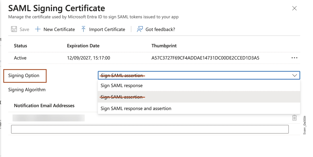
Task: Close the SAML Signing Certificate panel
Action: [294, 8]
